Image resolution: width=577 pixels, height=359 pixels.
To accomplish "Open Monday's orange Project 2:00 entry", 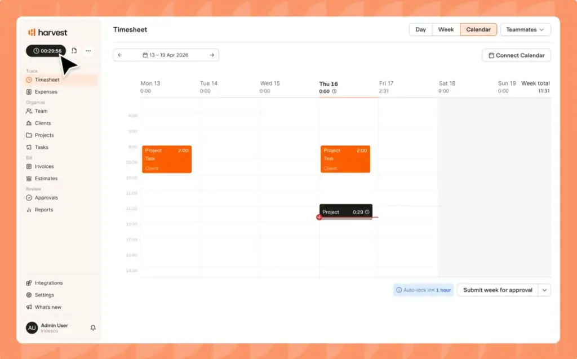I will 167,159.
